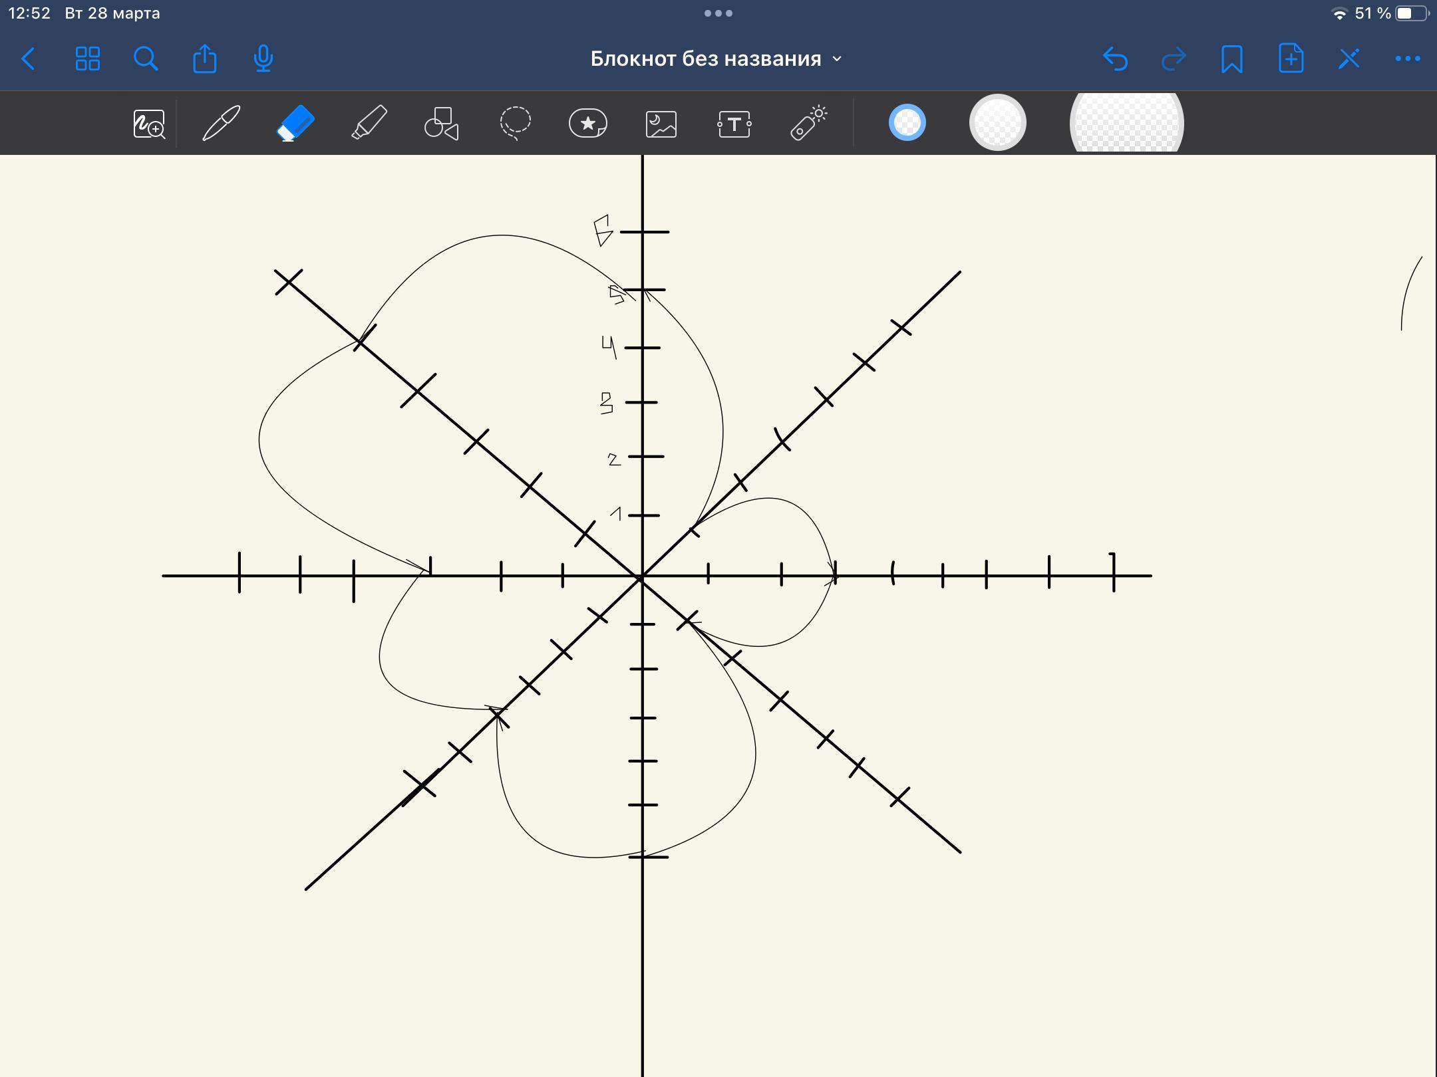Choose the small eraser size
1437x1077 pixels.
[x=907, y=123]
